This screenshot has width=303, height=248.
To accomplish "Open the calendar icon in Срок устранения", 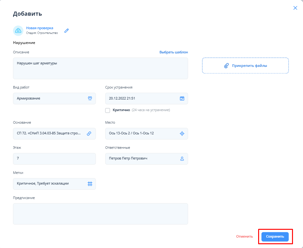I will coord(182,98).
